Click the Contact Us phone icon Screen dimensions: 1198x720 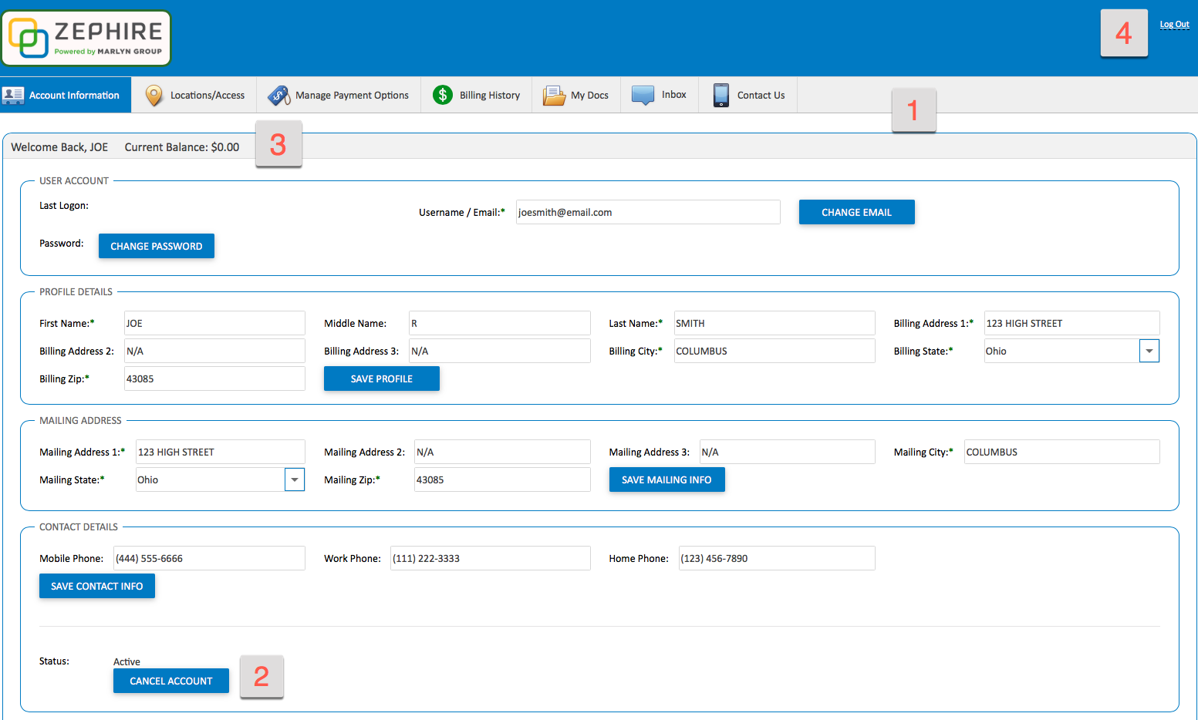tap(720, 95)
